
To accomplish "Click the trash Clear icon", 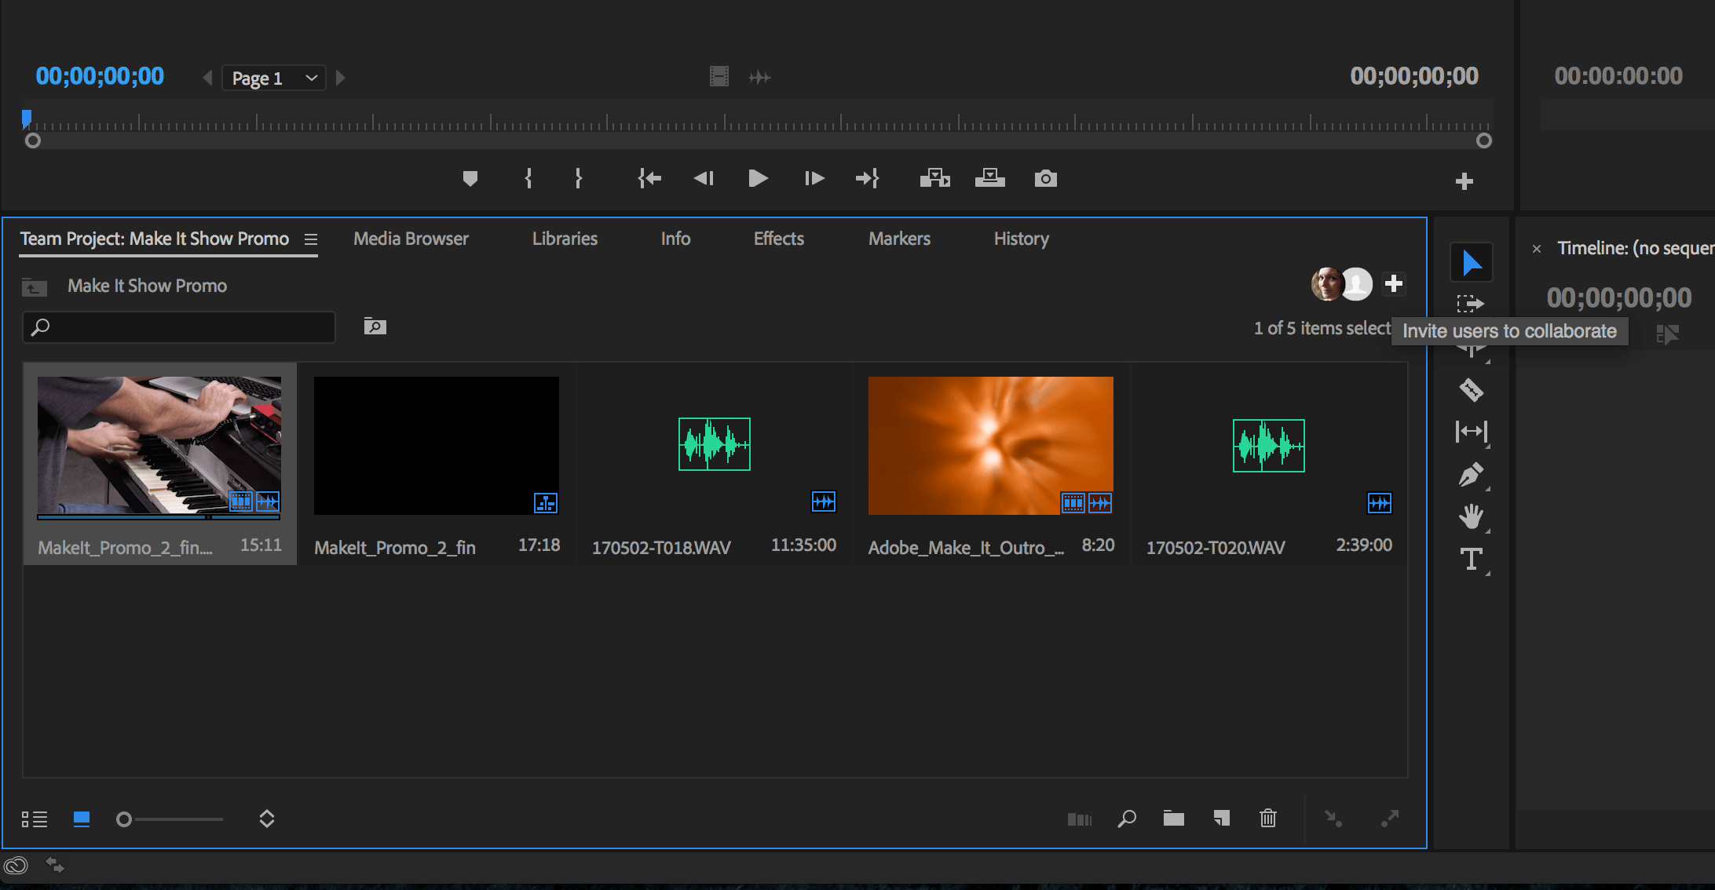I will 1267,819.
